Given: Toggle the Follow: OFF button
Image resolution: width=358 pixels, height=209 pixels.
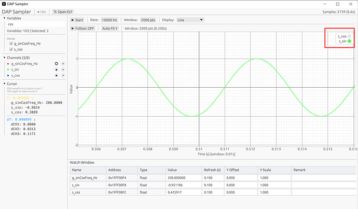Looking at the screenshot, I should point(82,29).
